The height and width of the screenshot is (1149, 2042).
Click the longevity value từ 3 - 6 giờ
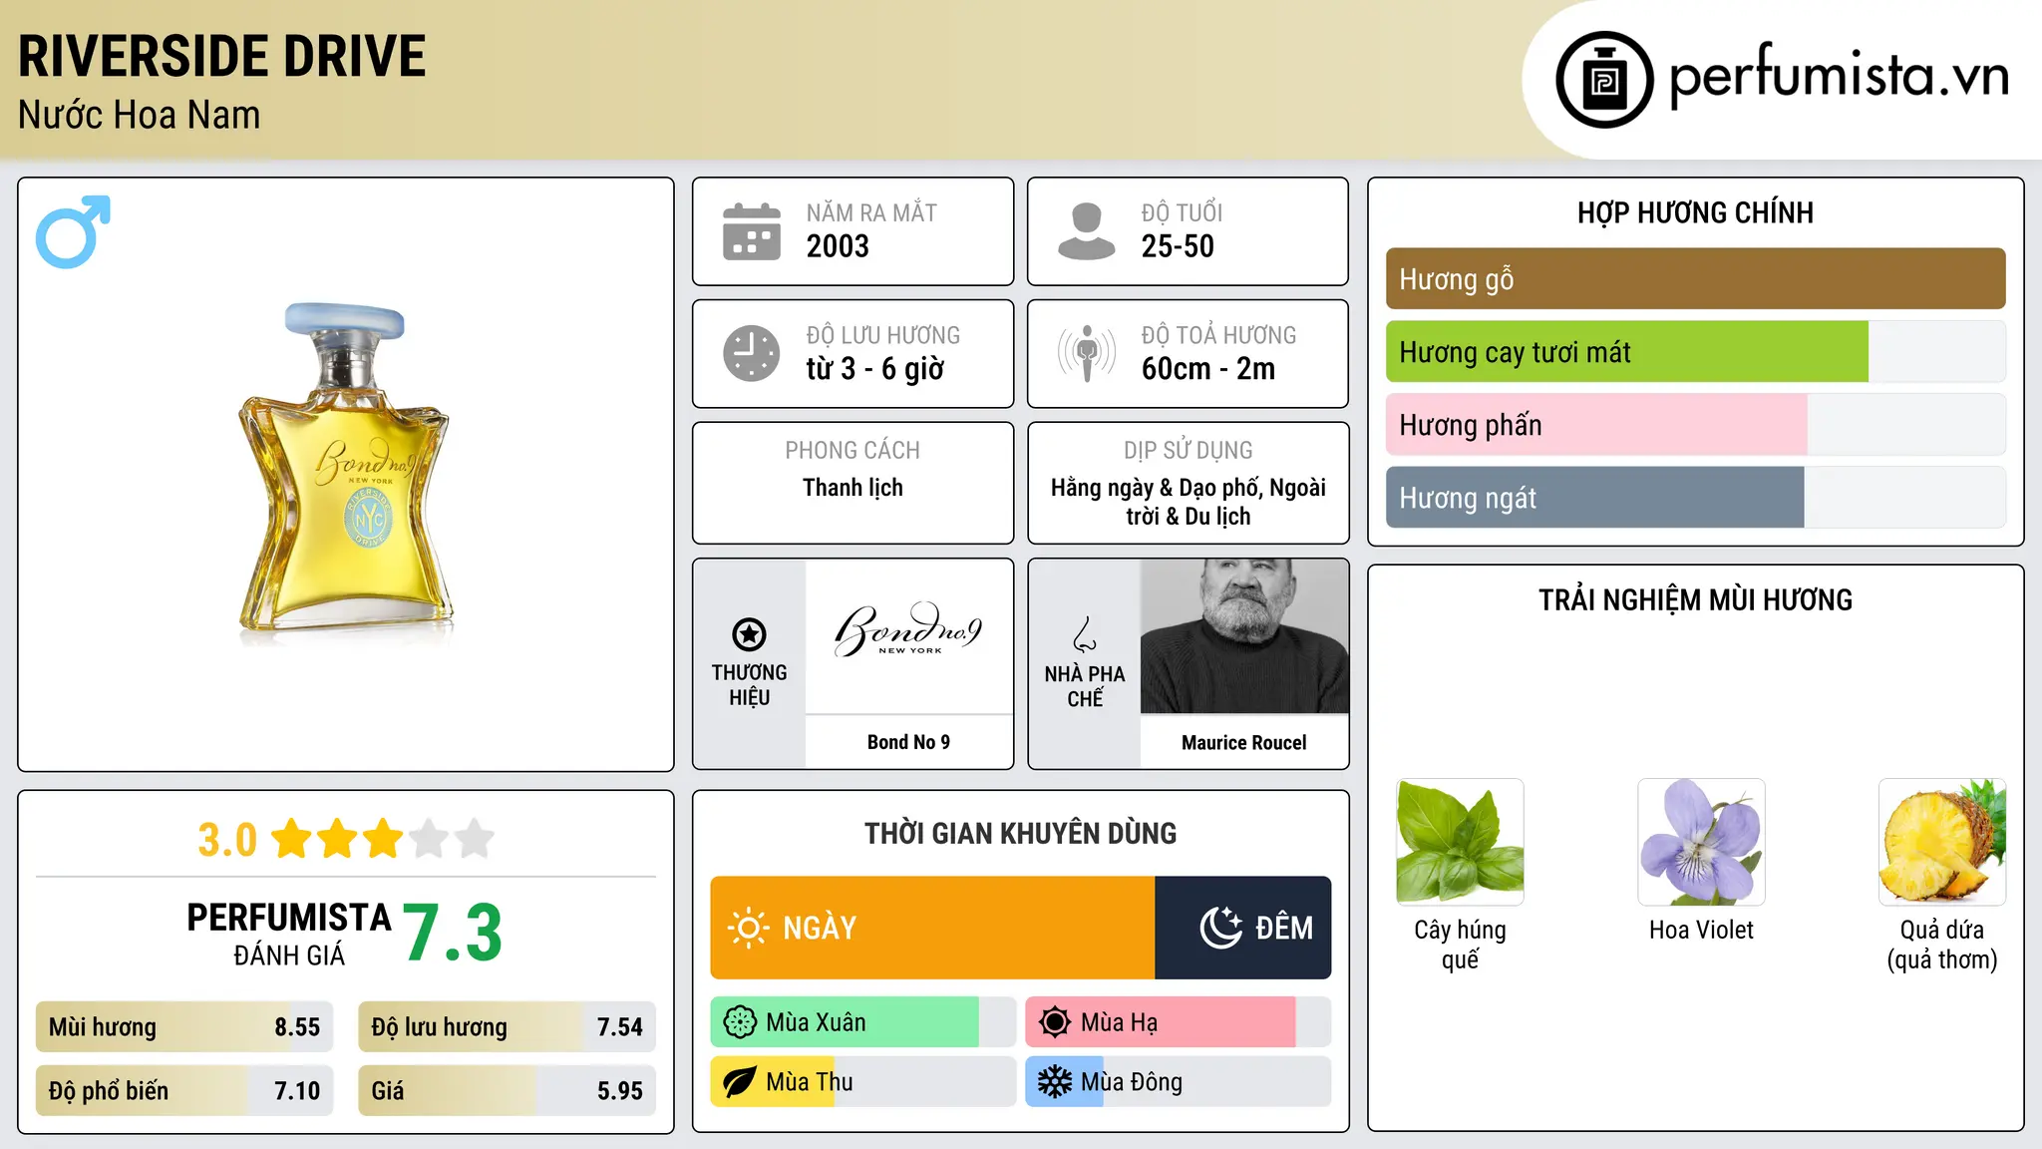(x=874, y=369)
